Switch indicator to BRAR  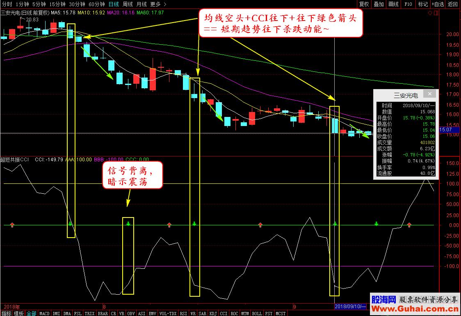click(103, 314)
